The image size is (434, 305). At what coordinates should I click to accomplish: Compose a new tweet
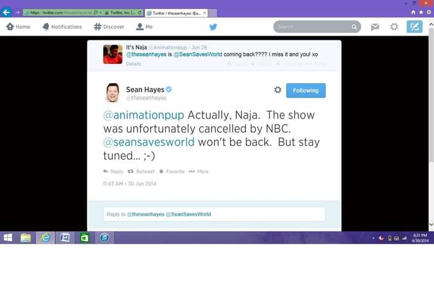[414, 27]
